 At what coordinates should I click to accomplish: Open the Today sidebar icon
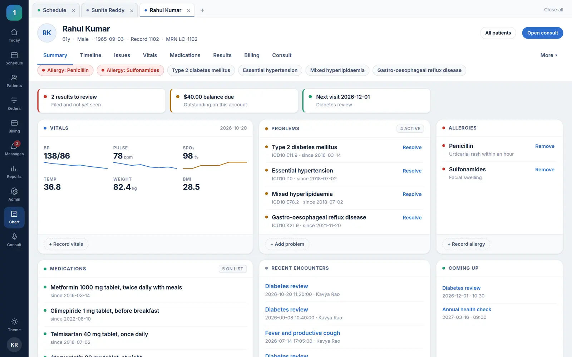click(14, 35)
